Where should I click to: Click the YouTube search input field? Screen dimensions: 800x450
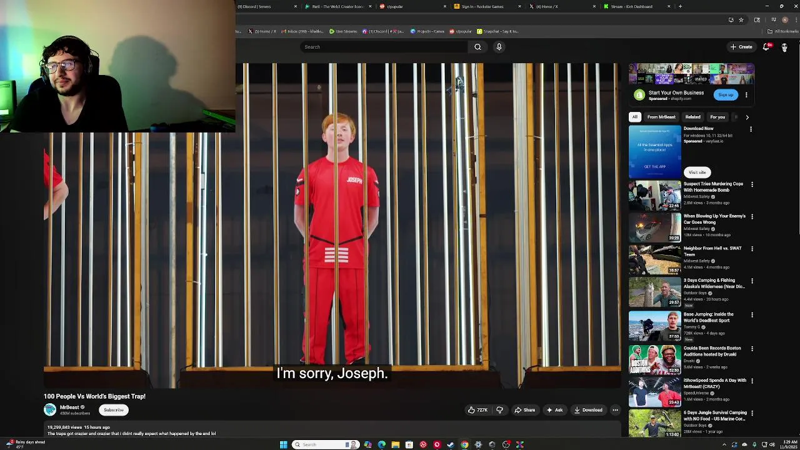coord(383,47)
